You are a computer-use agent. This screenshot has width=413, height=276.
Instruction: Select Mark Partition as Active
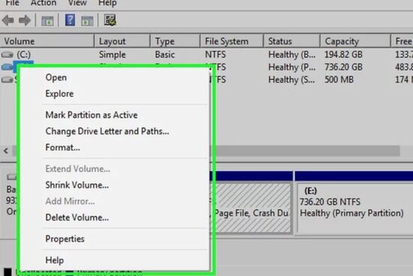tap(92, 115)
